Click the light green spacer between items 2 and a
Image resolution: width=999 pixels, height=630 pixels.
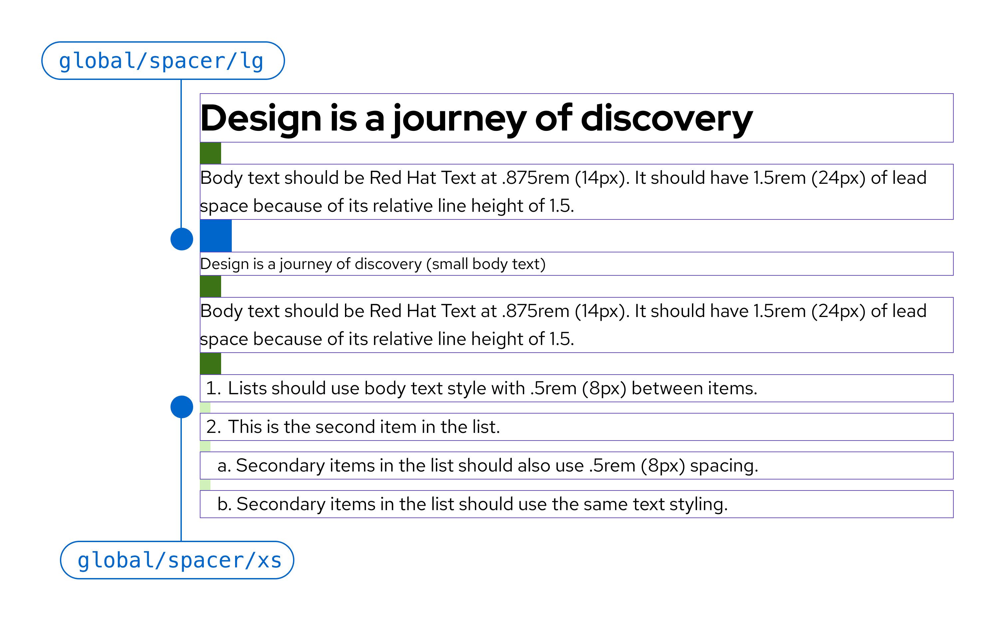pos(205,446)
